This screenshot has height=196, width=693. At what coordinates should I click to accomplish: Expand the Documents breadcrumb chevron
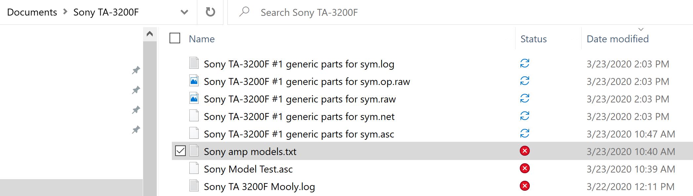coord(65,12)
